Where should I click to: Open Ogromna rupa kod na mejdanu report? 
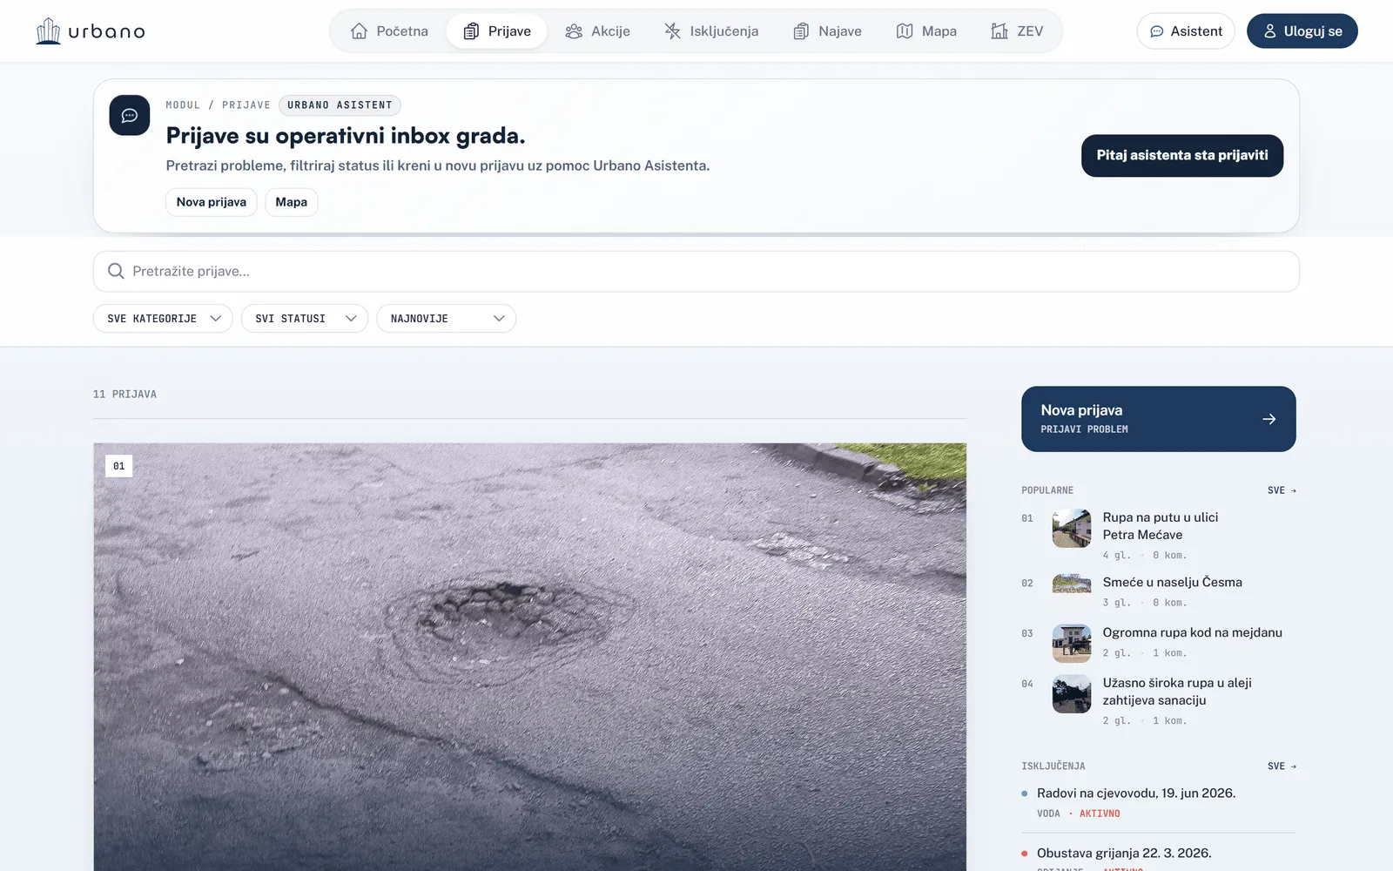1192,632
